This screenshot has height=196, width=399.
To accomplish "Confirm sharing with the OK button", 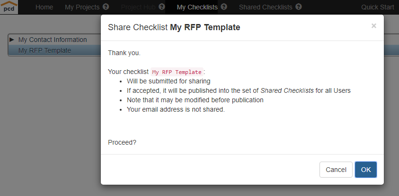I will pyautogui.click(x=366, y=170).
